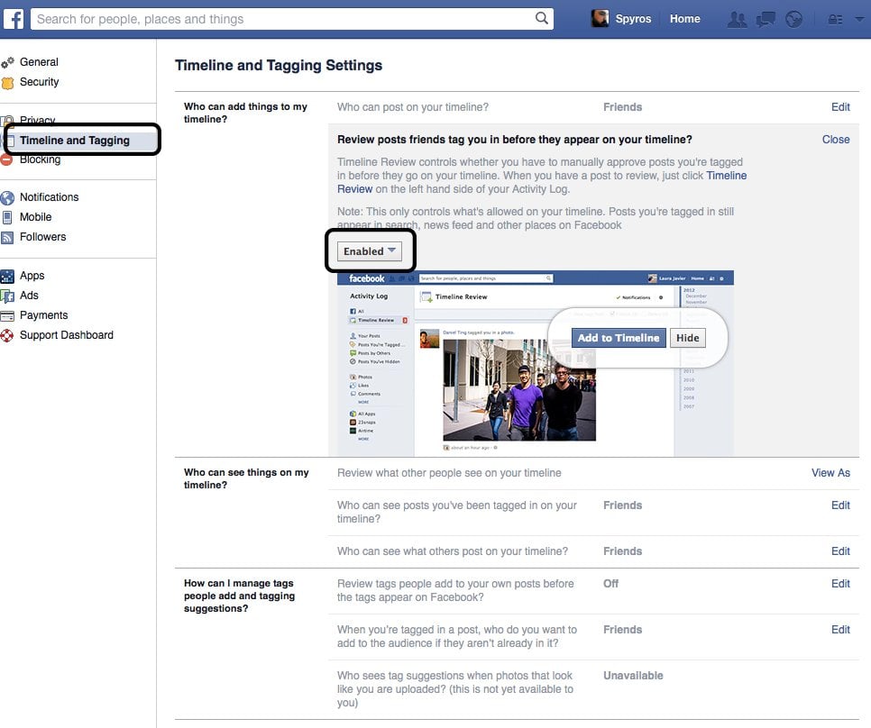Click the Notifications globe icon in the sidebar
This screenshot has width=871, height=728.
(x=7, y=197)
